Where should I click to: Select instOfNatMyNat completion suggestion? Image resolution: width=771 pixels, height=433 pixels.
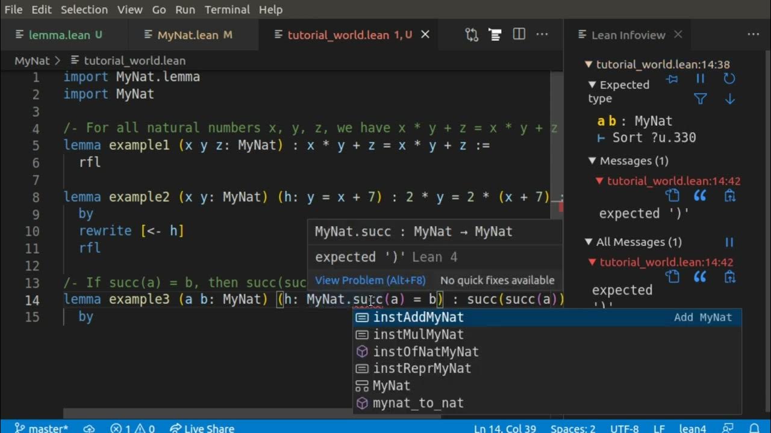[547, 351]
